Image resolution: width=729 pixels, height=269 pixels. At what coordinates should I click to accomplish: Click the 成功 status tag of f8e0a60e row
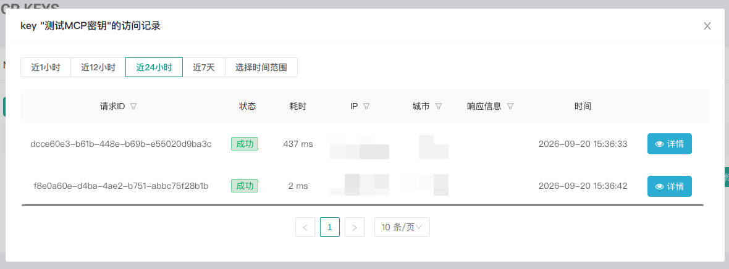click(x=245, y=186)
